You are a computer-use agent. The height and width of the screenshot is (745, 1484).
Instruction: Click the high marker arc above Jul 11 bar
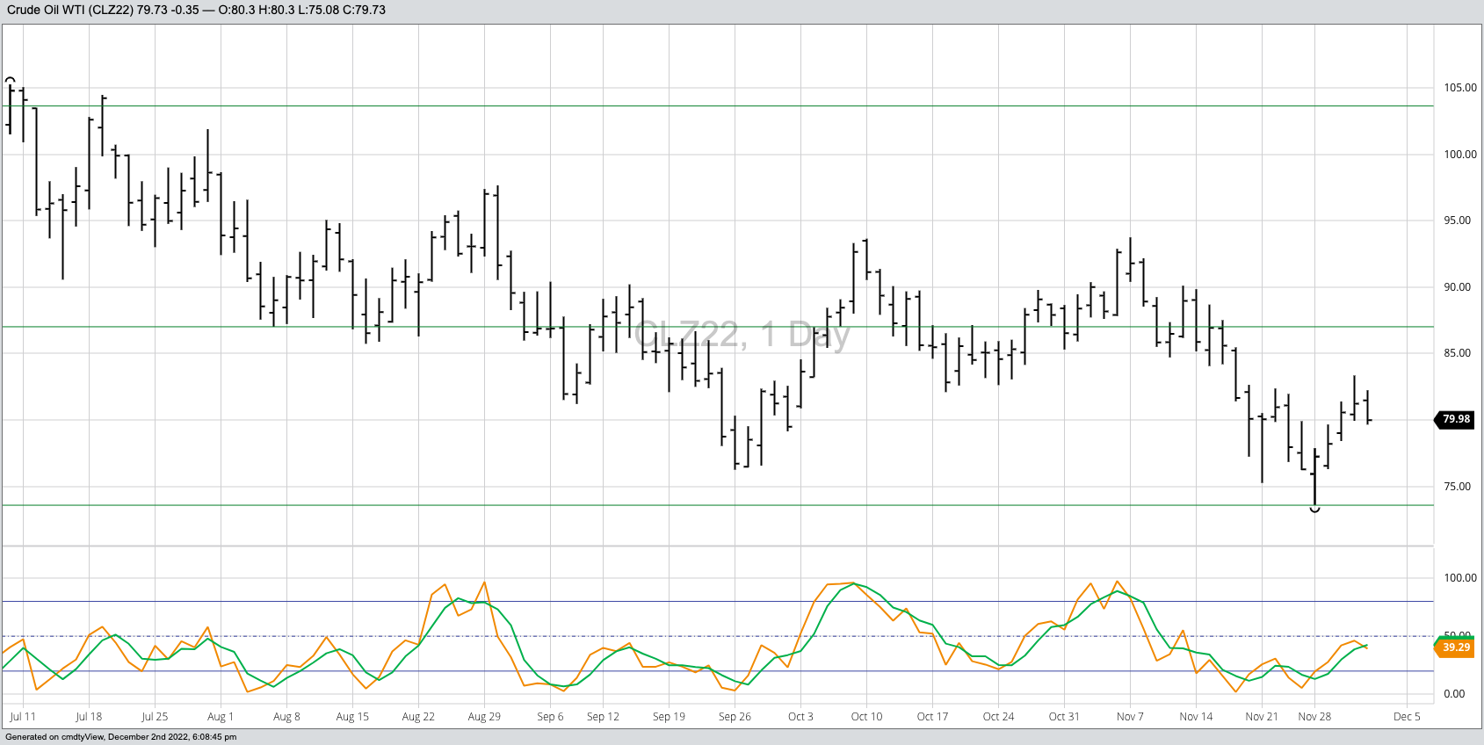[x=11, y=79]
